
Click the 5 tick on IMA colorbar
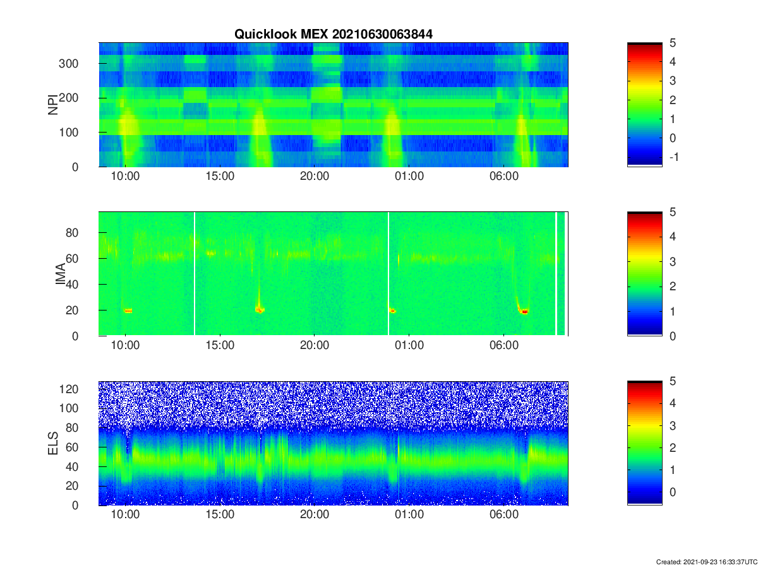pyautogui.click(x=673, y=212)
